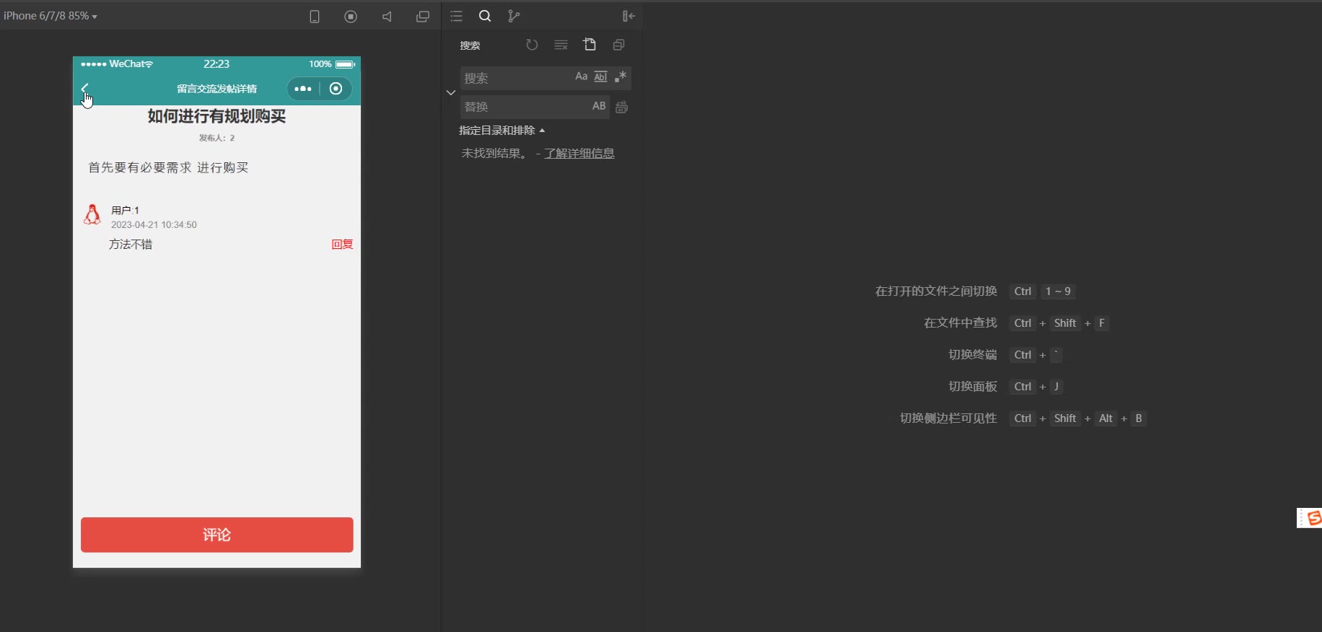1322x632 pixels.
Task: Click the comment text 方法不错
Action: click(x=131, y=245)
